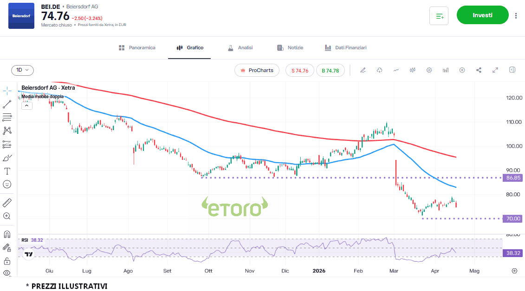Image resolution: width=525 pixels, height=291 pixels.
Task: Switch to the Analisi tab
Action: point(240,48)
